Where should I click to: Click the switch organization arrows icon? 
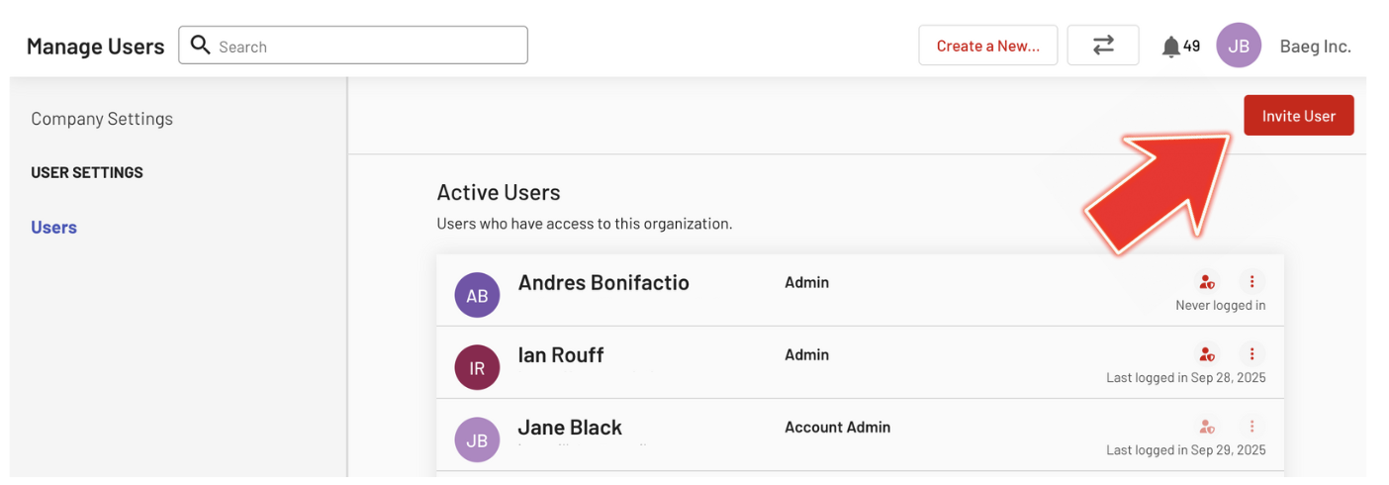1103,46
